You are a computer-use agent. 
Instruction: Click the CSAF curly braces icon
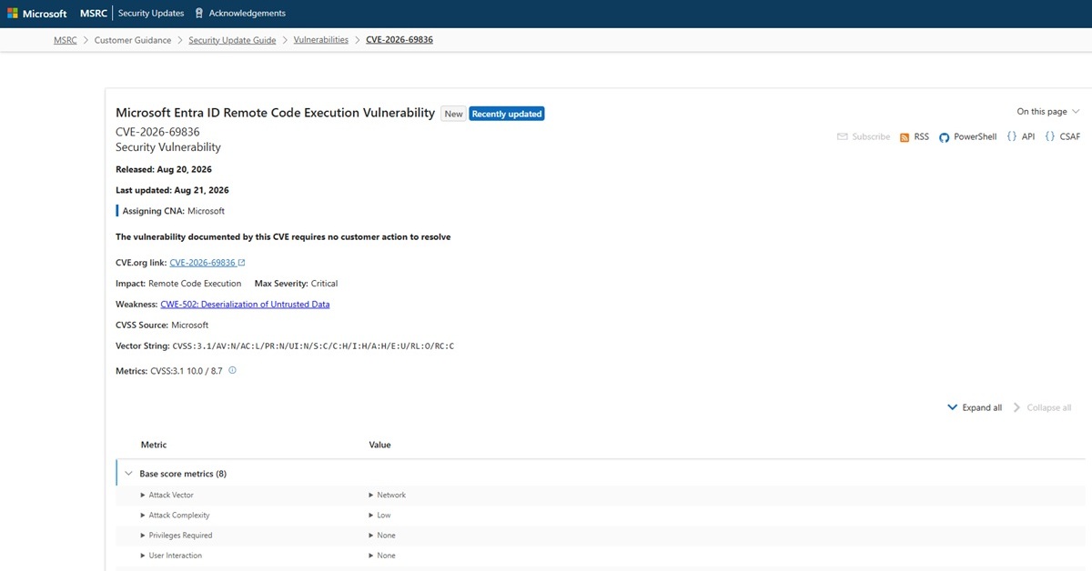click(x=1050, y=137)
